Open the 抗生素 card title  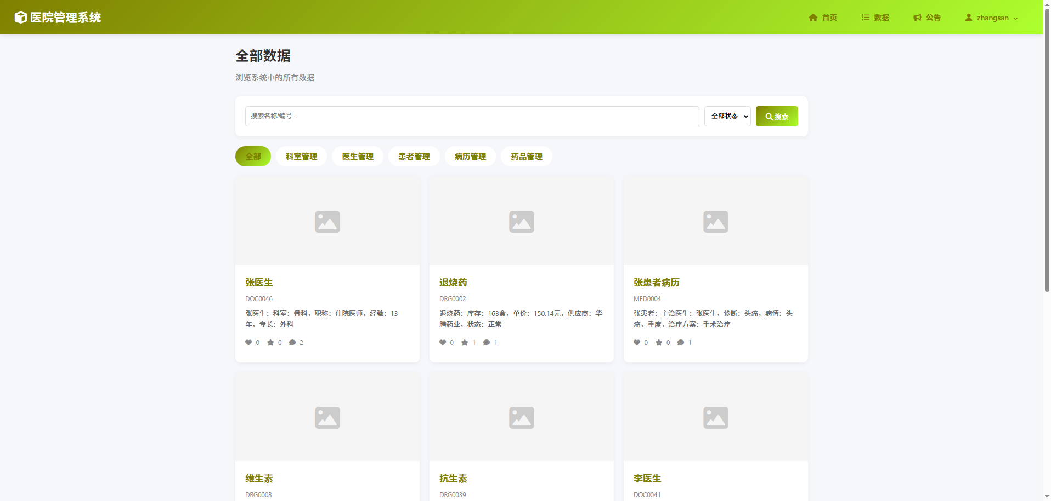coord(453,479)
